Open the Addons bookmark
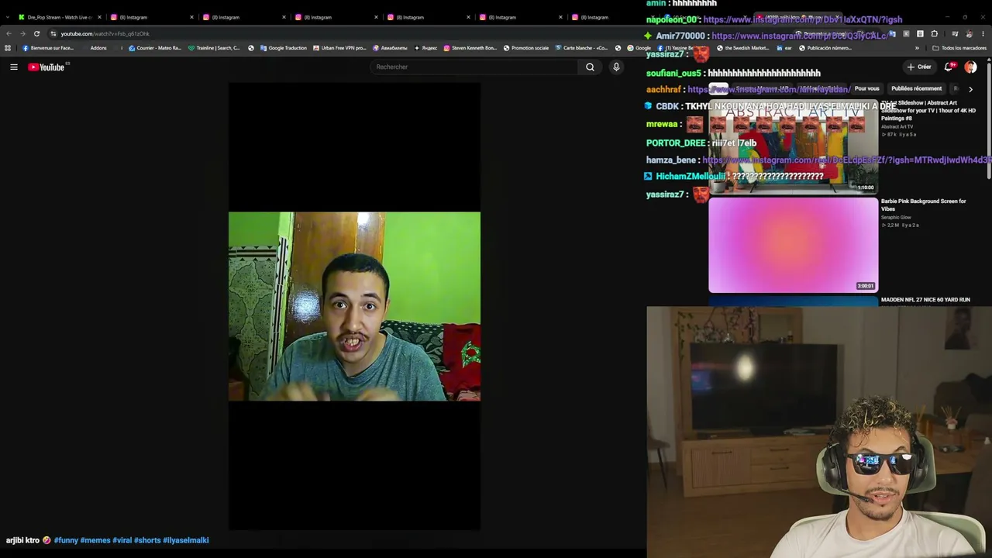This screenshot has height=558, width=992. click(98, 48)
